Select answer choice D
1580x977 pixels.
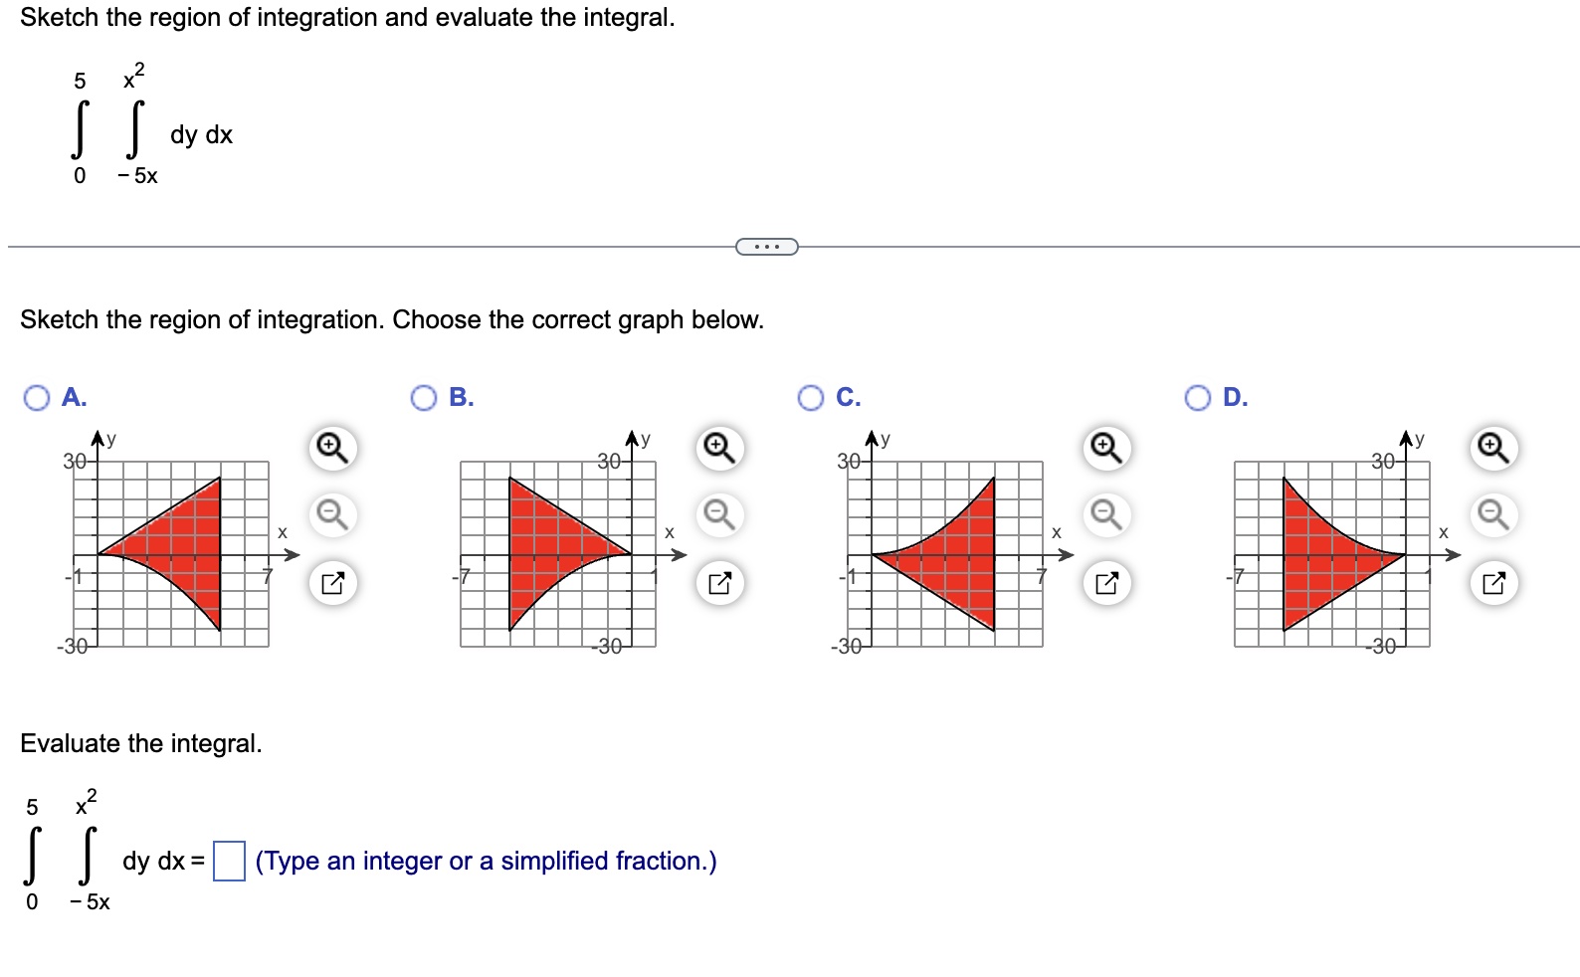coord(1197,397)
